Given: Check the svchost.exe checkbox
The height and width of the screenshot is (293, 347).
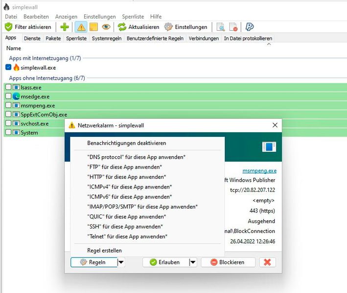Looking at the screenshot, I should pos(8,123).
